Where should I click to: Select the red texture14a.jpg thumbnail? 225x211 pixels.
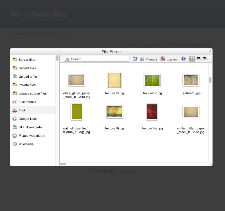coord(152,112)
